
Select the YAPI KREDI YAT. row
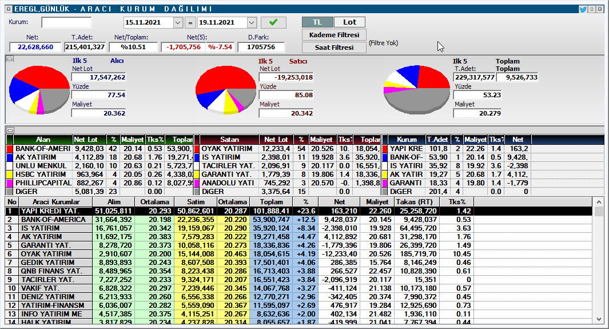click(x=298, y=211)
